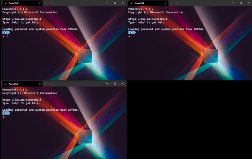Close PowerShell tab in top-left window
The width and height of the screenshot is (252, 159).
click(x=40, y=3)
